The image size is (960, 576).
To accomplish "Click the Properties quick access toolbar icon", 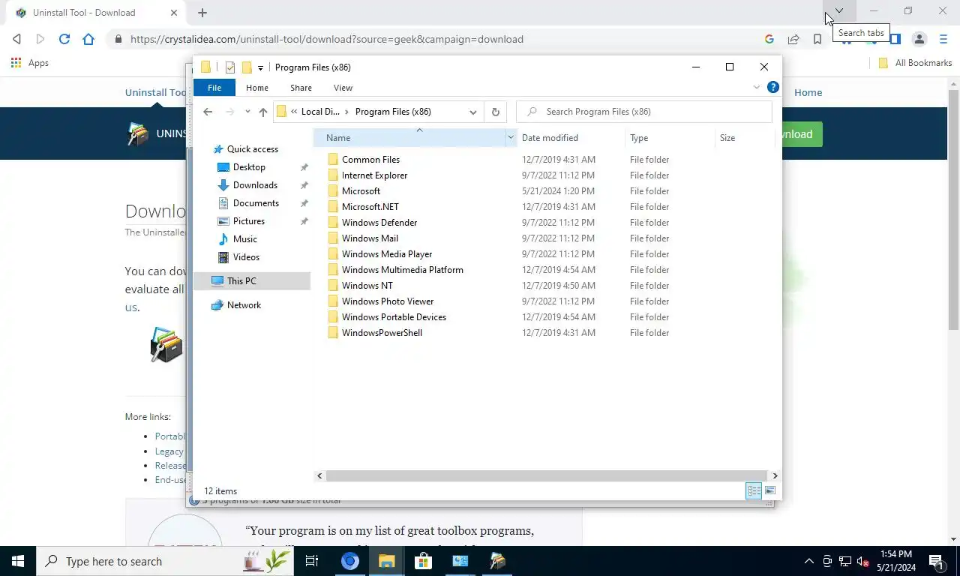I will (x=230, y=67).
